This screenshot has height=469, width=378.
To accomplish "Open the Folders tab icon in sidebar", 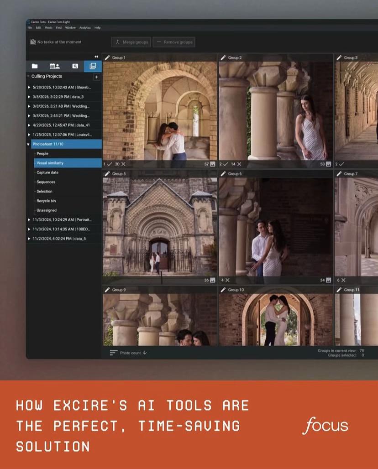I will point(35,66).
